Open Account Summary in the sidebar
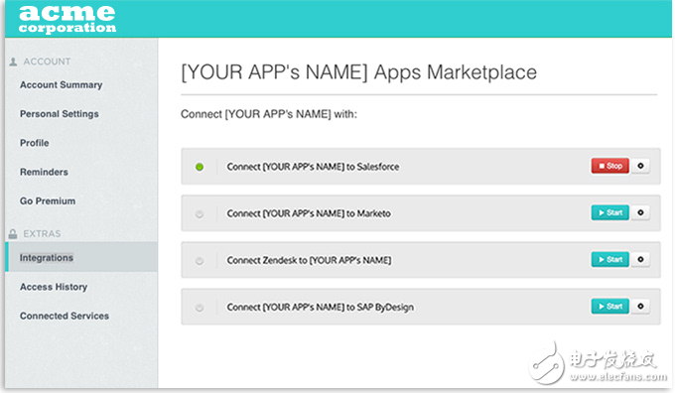Image resolution: width=675 pixels, height=393 pixels. click(x=62, y=84)
